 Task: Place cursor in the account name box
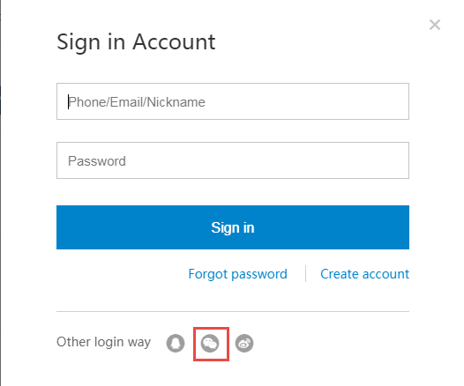[x=233, y=101]
